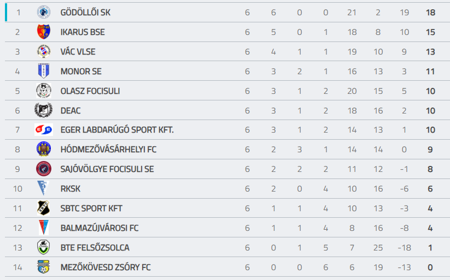Click the Mezőkövesd Zsóry FC crest
This screenshot has width=450, height=280.
[x=43, y=267]
